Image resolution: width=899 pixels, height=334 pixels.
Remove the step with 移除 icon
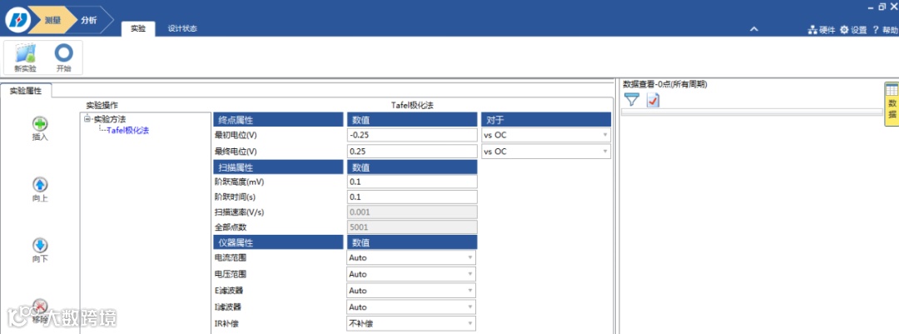tap(40, 307)
